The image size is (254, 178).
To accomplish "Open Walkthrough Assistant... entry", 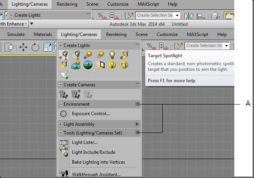I will [x=96, y=175].
